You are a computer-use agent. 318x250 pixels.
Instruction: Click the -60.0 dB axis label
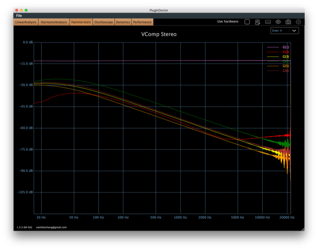[26, 128]
